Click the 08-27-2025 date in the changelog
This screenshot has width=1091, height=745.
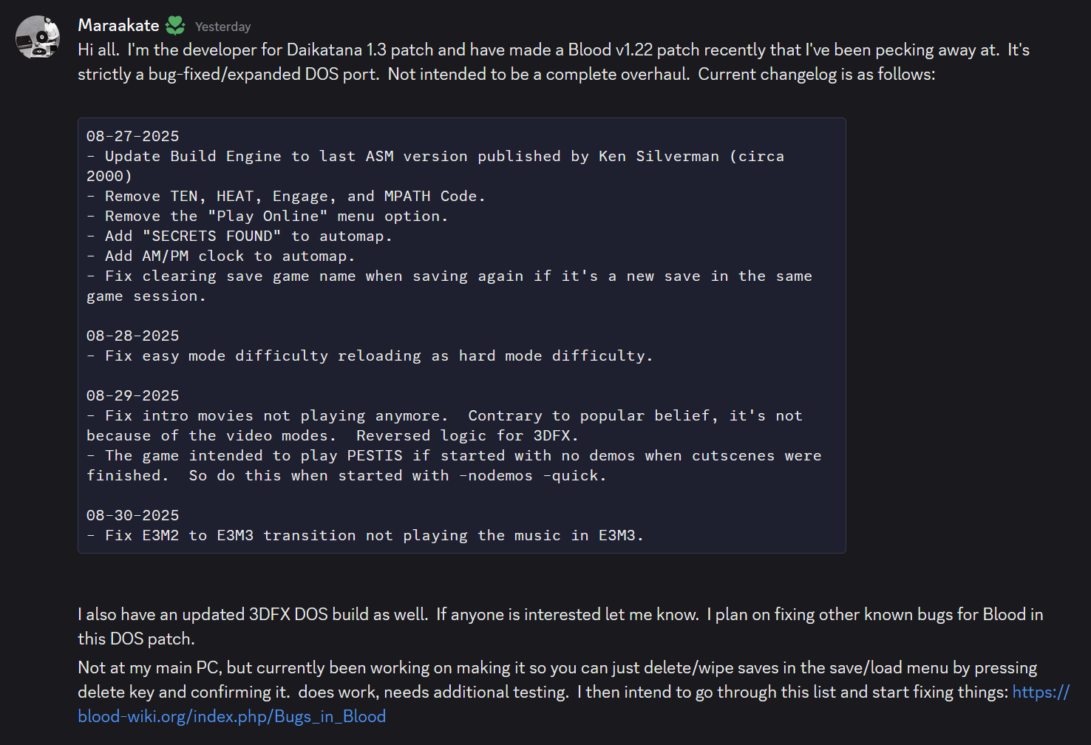coord(132,136)
